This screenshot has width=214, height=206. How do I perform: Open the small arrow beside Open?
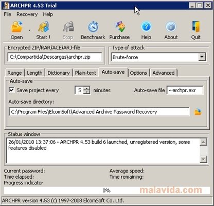pyautogui.click(x=29, y=30)
